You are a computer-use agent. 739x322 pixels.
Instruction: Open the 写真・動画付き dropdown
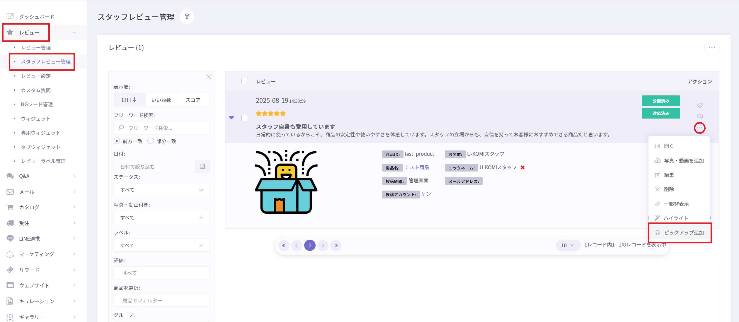point(161,217)
